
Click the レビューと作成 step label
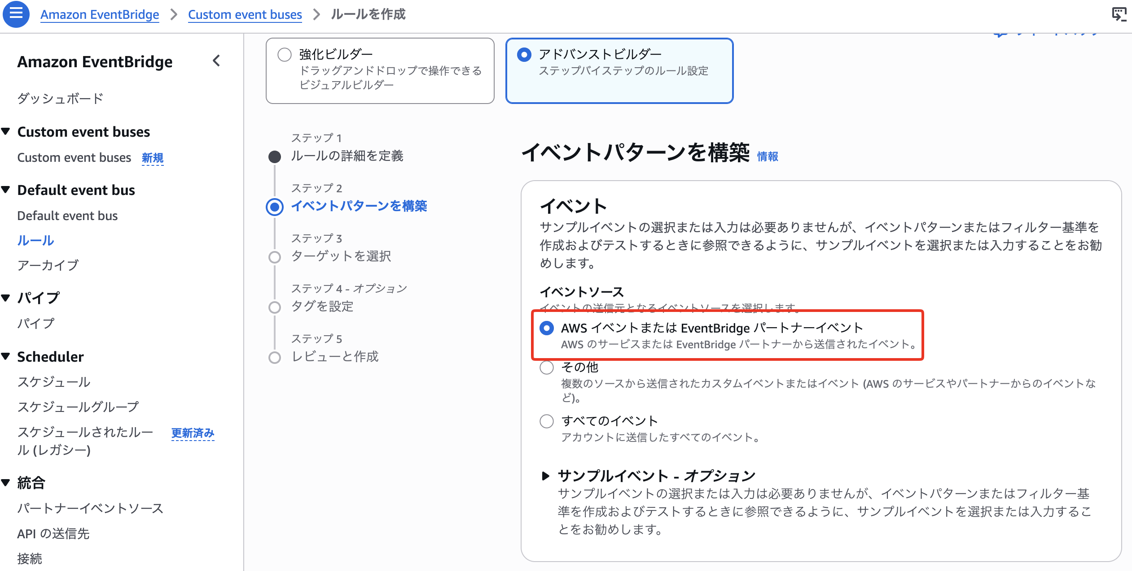coord(335,357)
